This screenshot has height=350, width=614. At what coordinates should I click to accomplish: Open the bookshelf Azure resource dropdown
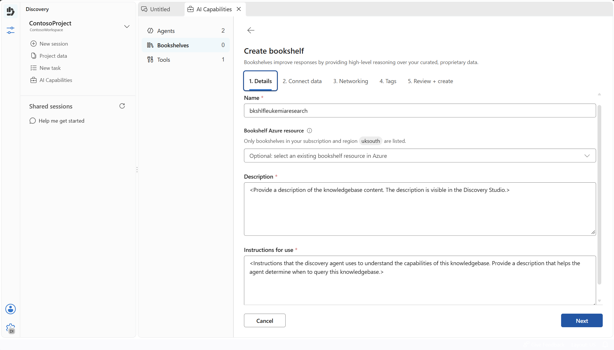tap(420, 156)
